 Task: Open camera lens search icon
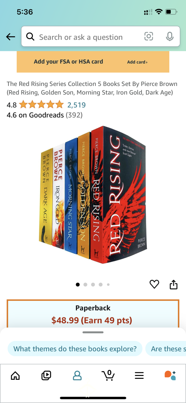pos(149,37)
